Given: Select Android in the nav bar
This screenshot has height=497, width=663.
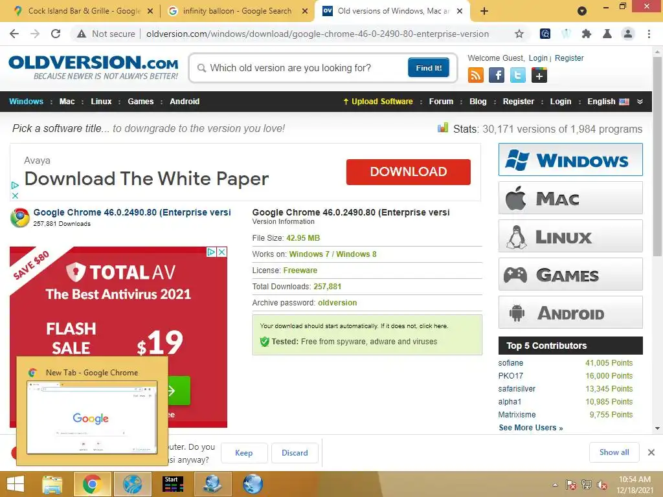Looking at the screenshot, I should (x=185, y=102).
